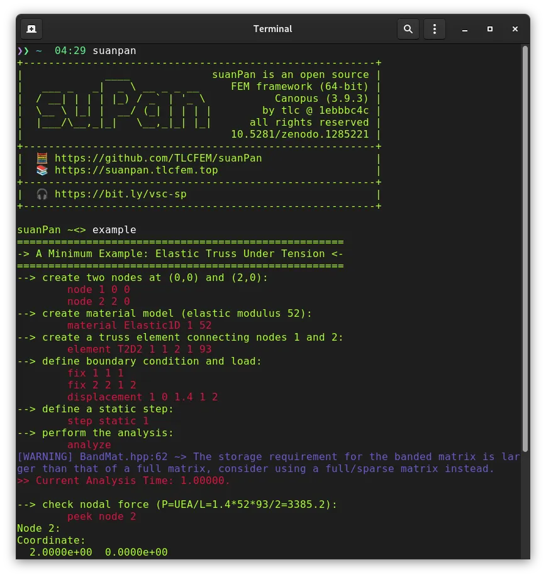Click the 'example' command text
The image size is (546, 577).
point(114,230)
